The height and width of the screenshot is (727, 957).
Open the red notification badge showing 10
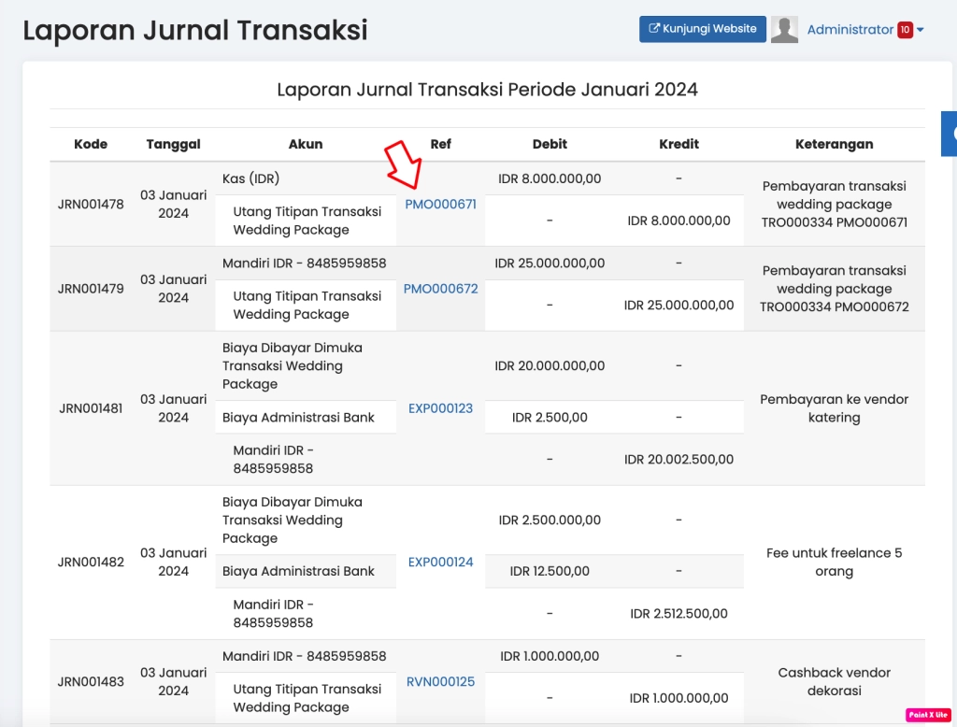point(905,30)
